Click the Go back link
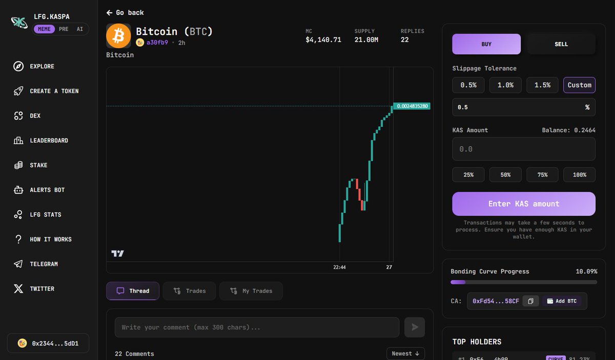Image resolution: width=615 pixels, height=360 pixels. point(125,12)
